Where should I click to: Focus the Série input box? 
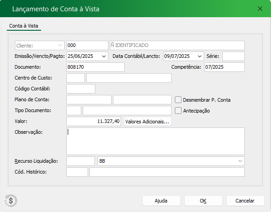coord(234,56)
